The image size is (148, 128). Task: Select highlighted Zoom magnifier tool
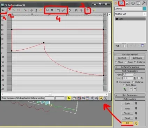tap(101, 98)
